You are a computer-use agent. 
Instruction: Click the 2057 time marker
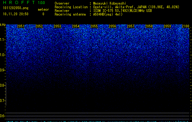tap(131, 26)
